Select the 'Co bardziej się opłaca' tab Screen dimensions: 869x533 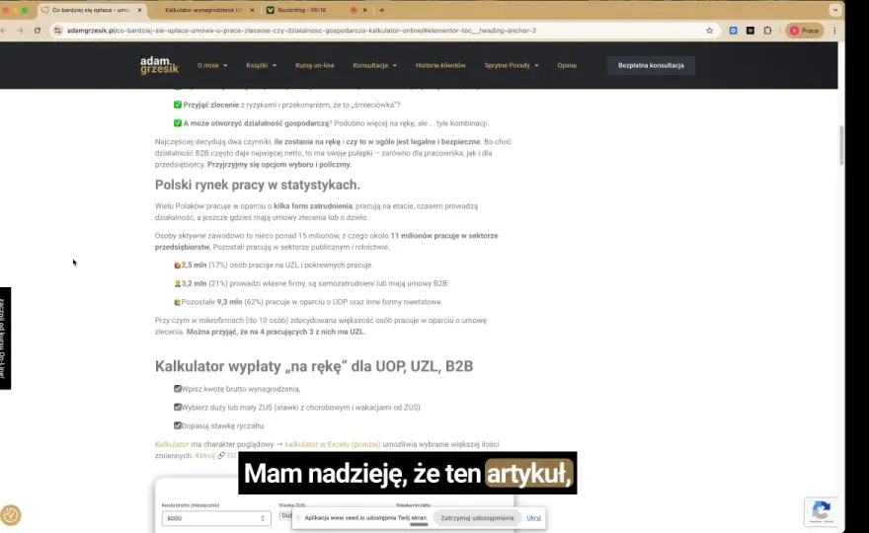[x=91, y=10]
